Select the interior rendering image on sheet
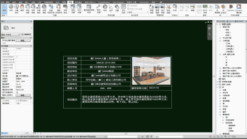Screen dimensions: 247x139 pyautogui.click(x=151, y=71)
